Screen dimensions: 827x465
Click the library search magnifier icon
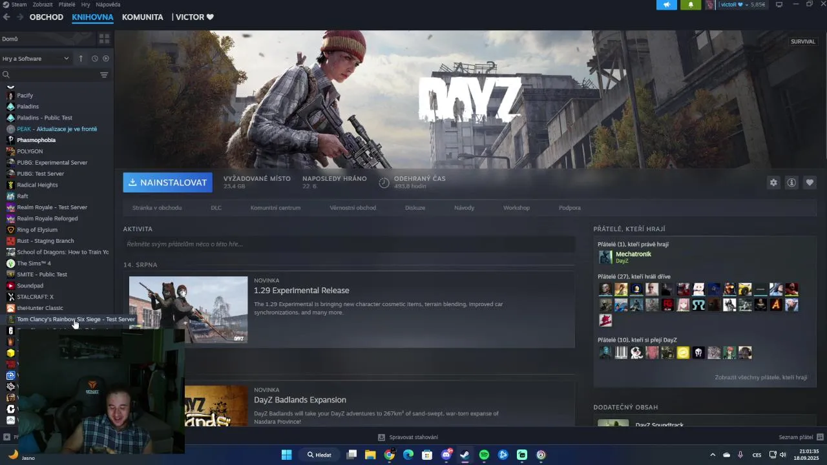tap(6, 75)
